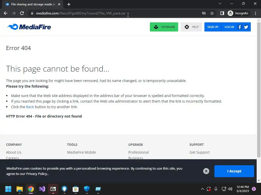Screen dimensions: 261x195
Task: Select the File sharing and storage tab
Action: coord(32,4)
